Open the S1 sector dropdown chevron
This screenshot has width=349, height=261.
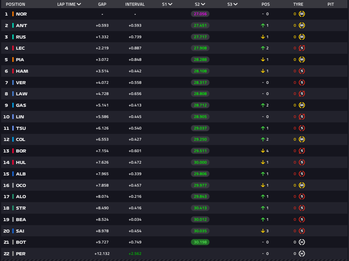click(x=170, y=4)
